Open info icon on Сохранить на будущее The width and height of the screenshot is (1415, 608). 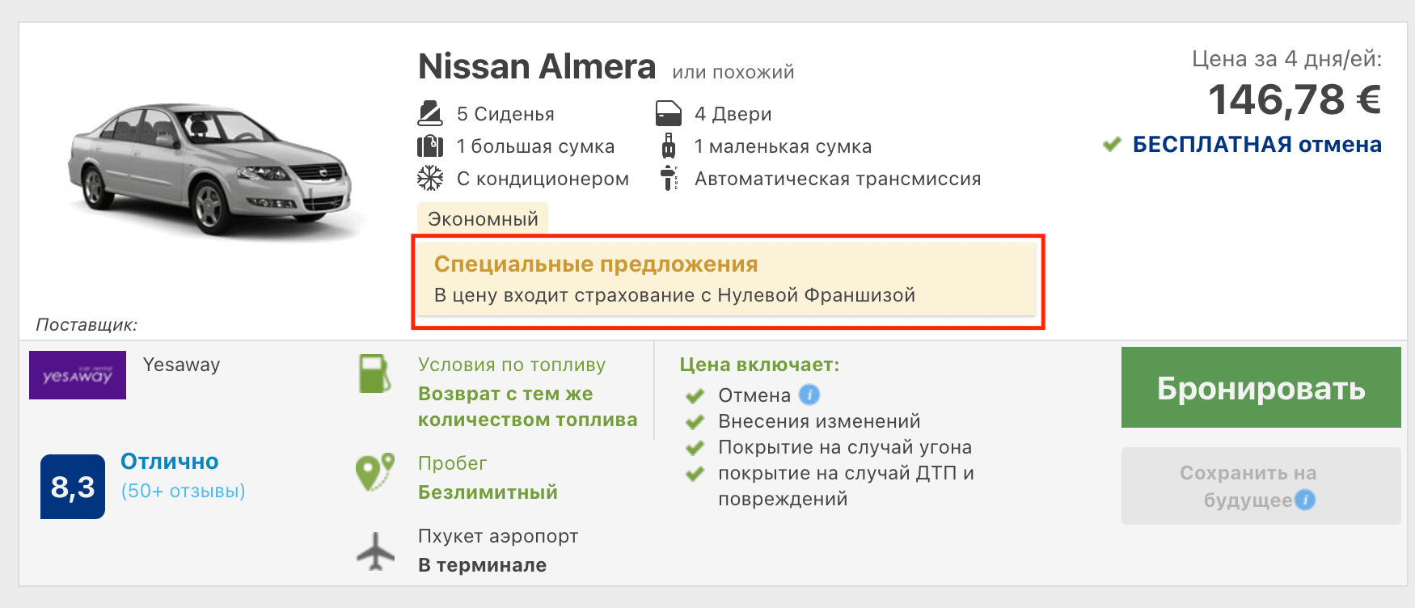(x=1304, y=500)
